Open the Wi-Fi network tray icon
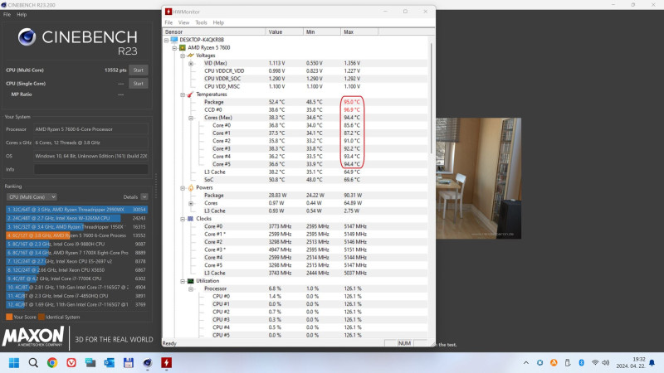664x373 pixels. pyautogui.click(x=595, y=362)
